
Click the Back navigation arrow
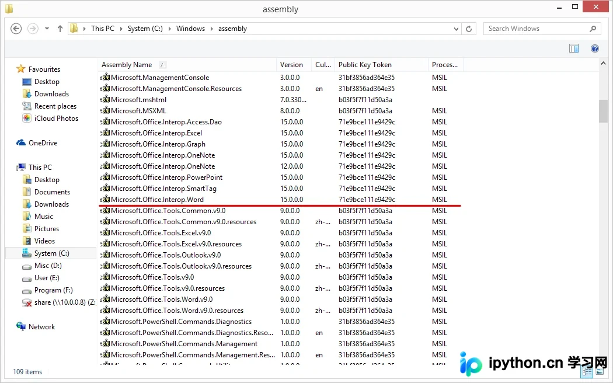pyautogui.click(x=16, y=29)
